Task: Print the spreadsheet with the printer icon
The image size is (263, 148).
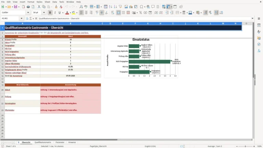Action: tap(28, 7)
